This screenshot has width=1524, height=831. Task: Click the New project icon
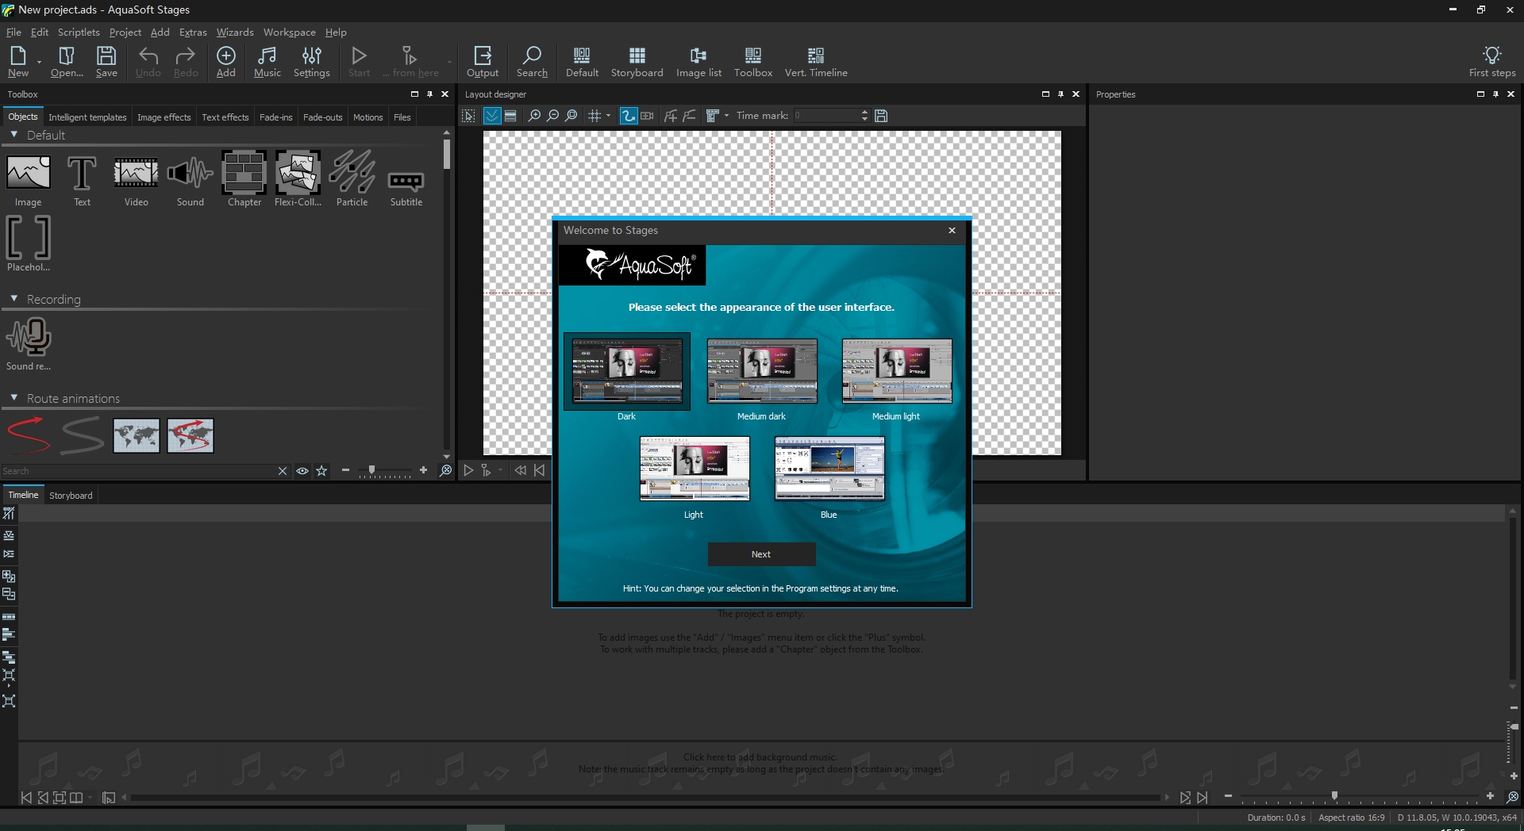pos(17,61)
